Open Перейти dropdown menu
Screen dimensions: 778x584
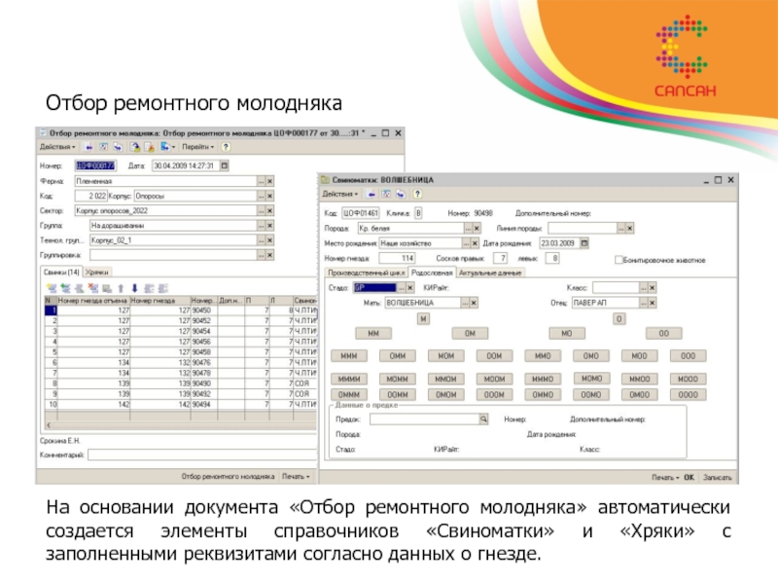[197, 147]
